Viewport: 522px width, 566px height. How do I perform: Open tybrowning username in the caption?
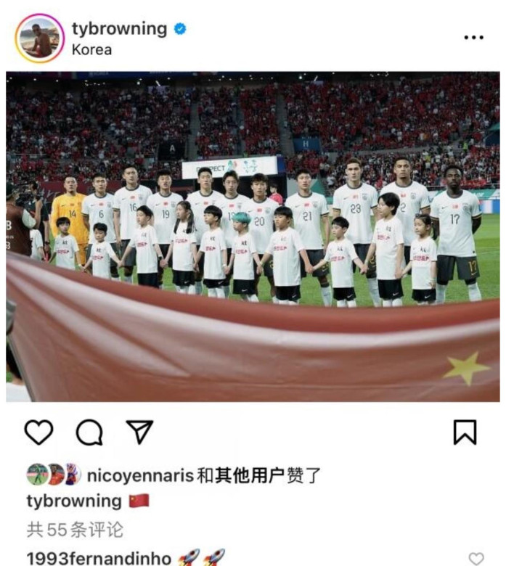pyautogui.click(x=74, y=501)
